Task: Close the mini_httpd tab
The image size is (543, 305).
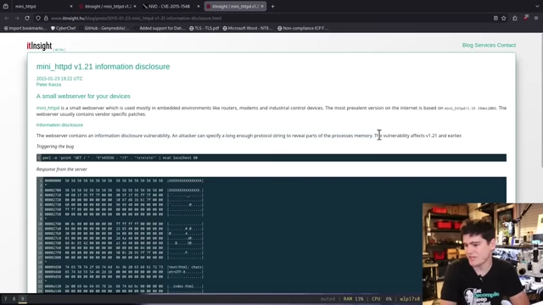Action: coord(71,6)
